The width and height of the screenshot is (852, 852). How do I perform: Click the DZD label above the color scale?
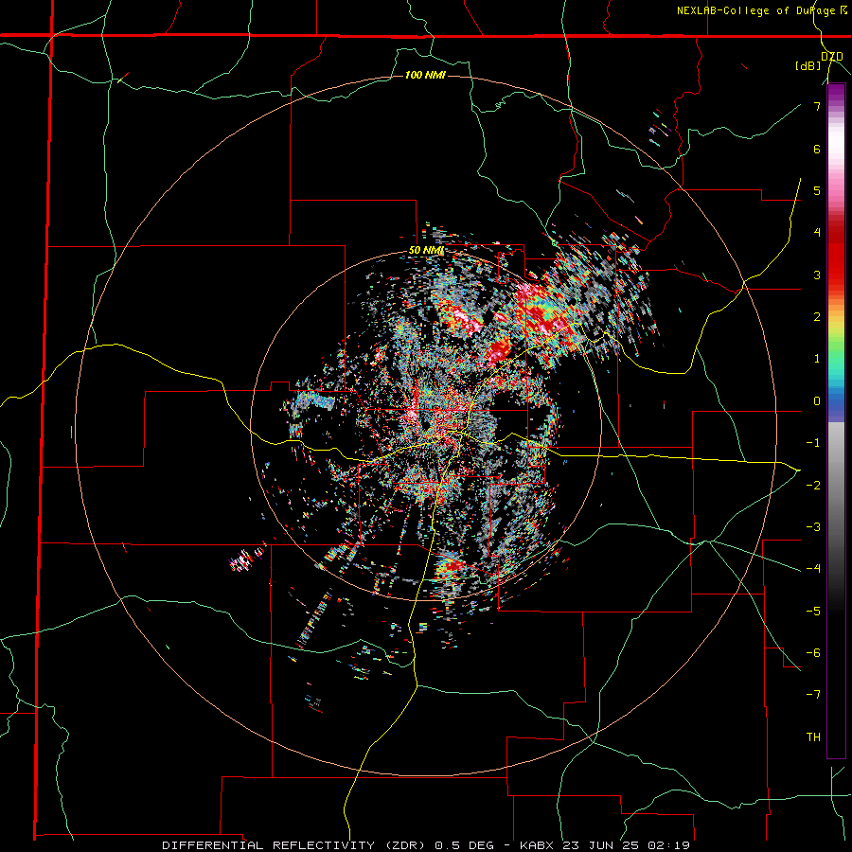[x=832, y=57]
